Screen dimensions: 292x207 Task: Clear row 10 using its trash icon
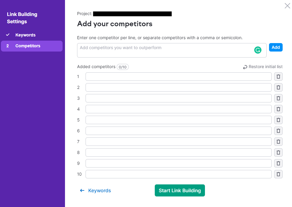[278, 174]
